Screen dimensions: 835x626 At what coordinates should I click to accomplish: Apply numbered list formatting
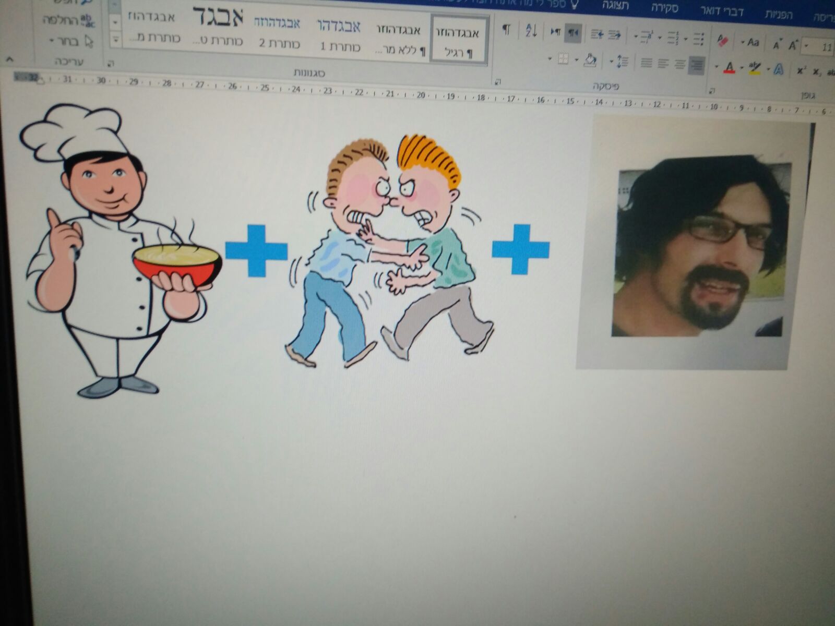[673, 38]
